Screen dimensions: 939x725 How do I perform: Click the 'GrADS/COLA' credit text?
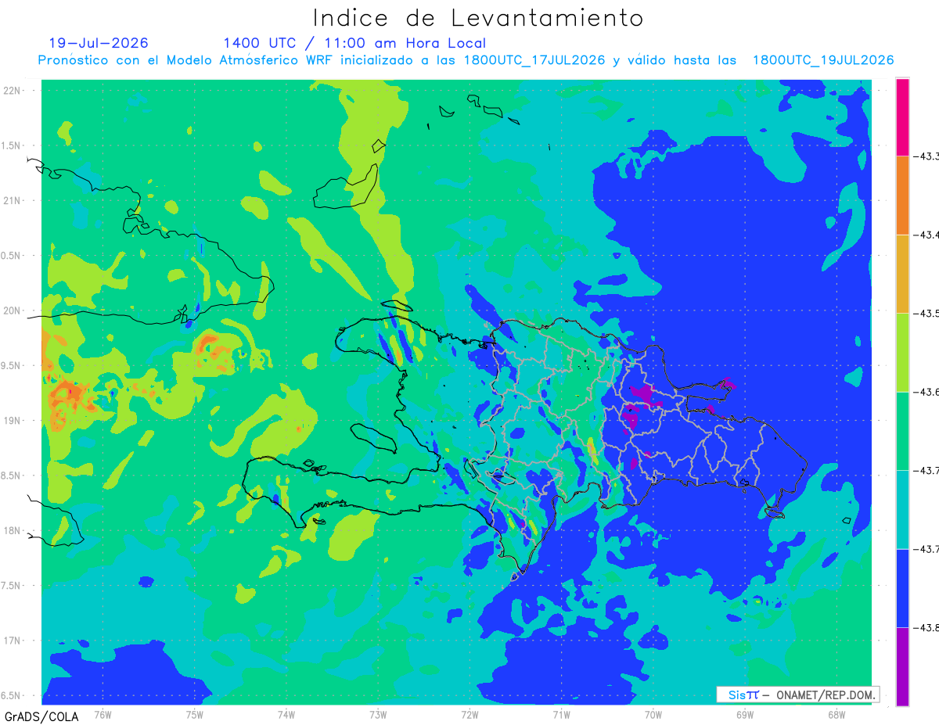[x=41, y=716]
